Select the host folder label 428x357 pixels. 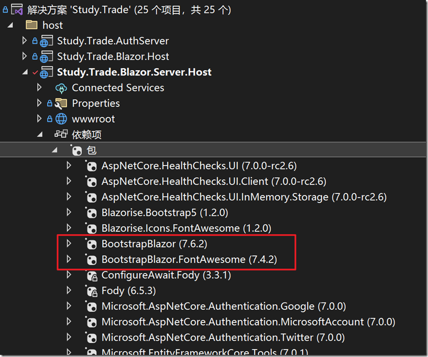[53, 25]
